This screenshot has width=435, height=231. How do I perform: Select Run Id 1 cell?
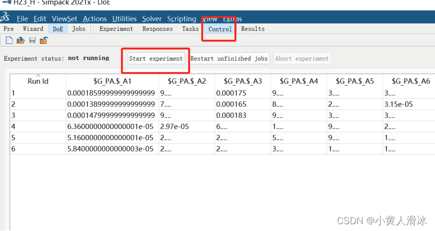click(x=38, y=93)
